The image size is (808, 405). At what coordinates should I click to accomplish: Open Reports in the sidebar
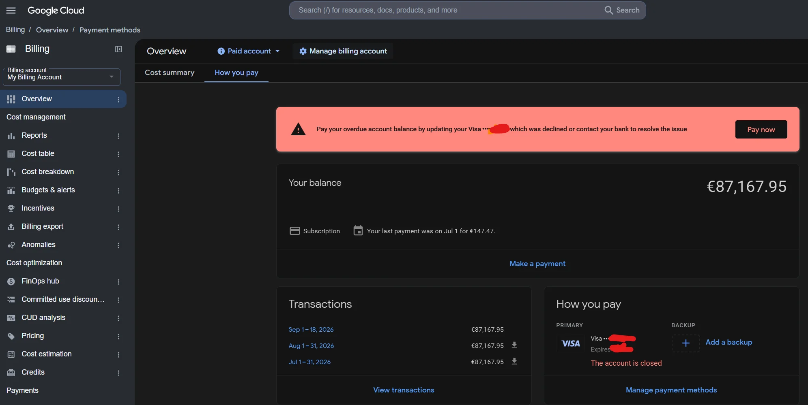point(63,135)
